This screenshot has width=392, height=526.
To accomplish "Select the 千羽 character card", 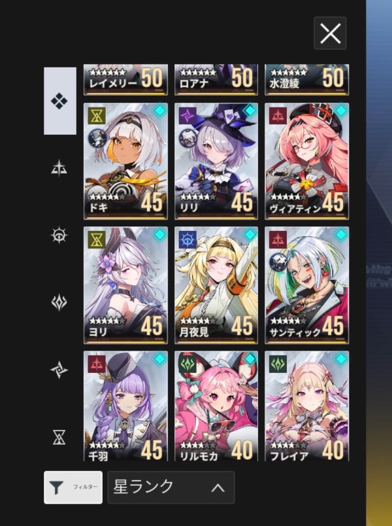I will [x=125, y=406].
